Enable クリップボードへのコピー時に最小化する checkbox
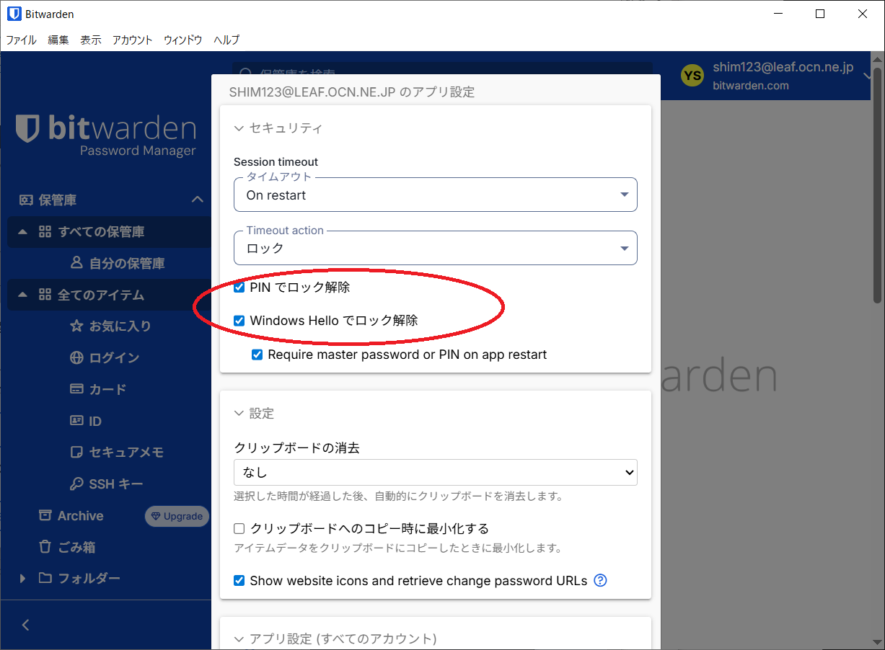Image resolution: width=885 pixels, height=650 pixels. [239, 529]
